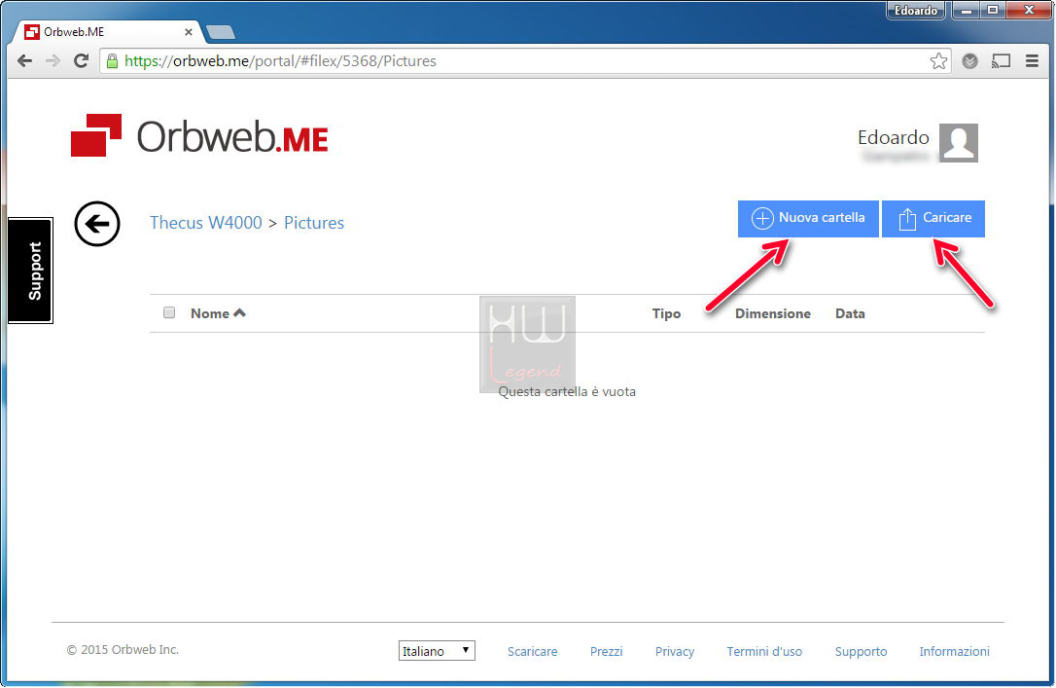Open a new browser tab
This screenshot has width=1056, height=688.
[220, 32]
